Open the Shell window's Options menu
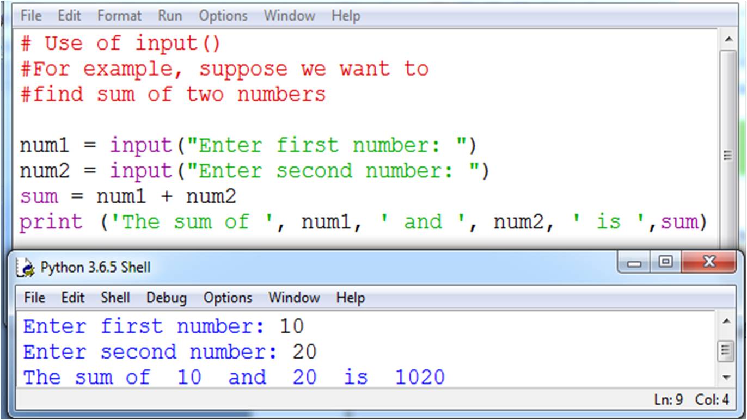This screenshot has height=420, width=747. point(228,298)
